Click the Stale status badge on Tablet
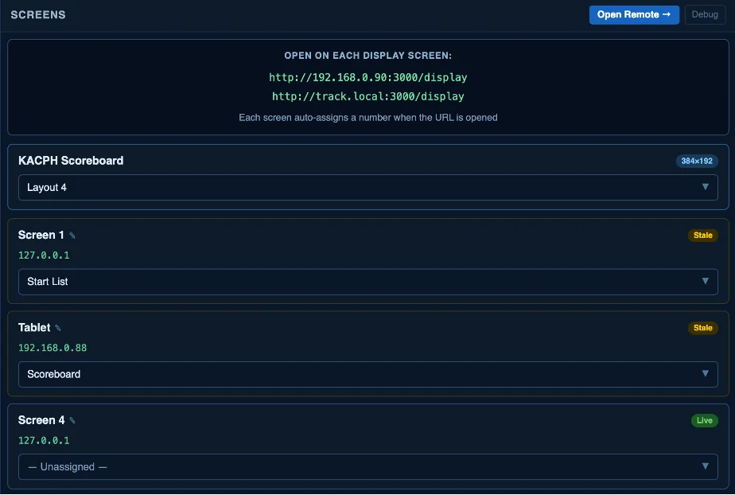This screenshot has width=735, height=495. [x=702, y=328]
